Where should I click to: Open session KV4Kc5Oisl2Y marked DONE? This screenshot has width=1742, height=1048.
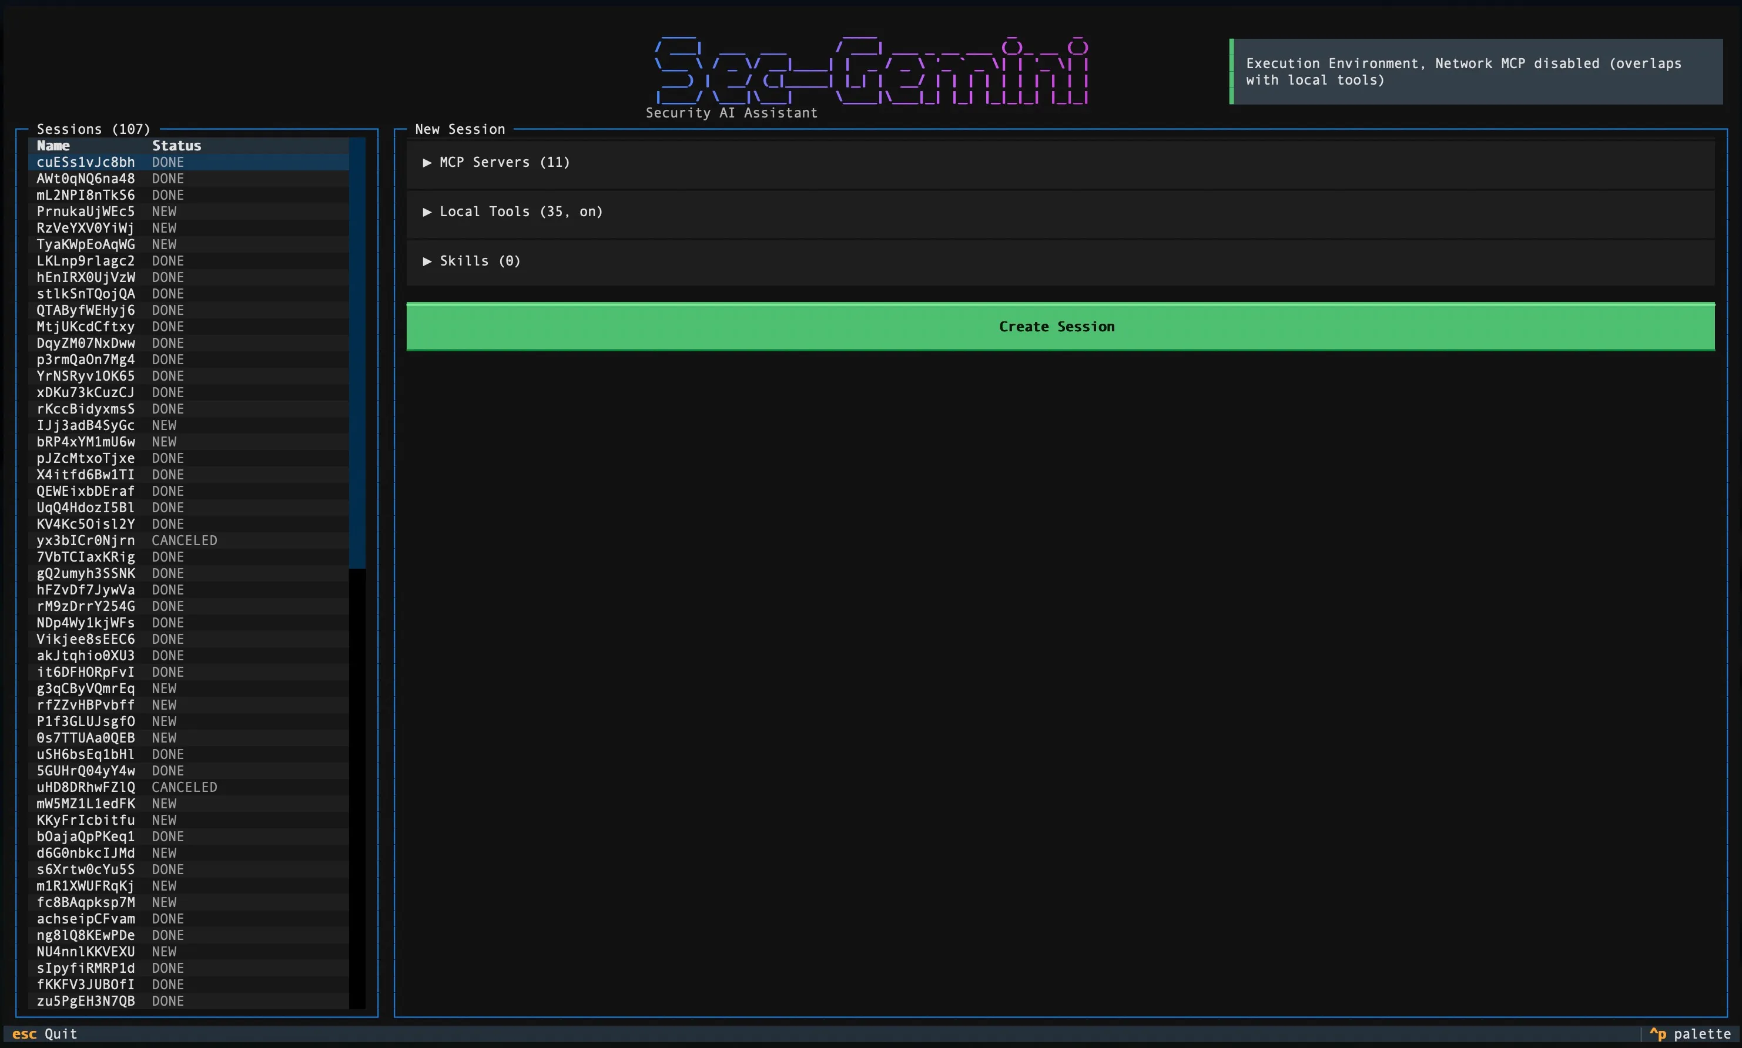click(x=85, y=524)
